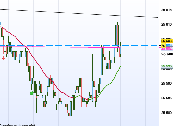Image resolution: width=173 pixels, height=126 pixels.
Task: Click the 25 610 price axis label
Action: click(x=166, y=24)
